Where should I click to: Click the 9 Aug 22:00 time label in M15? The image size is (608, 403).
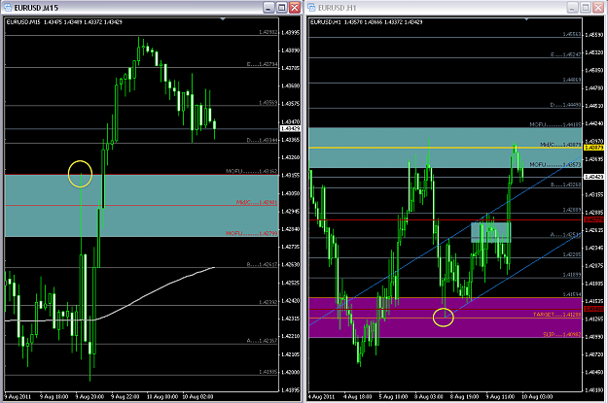click(125, 397)
